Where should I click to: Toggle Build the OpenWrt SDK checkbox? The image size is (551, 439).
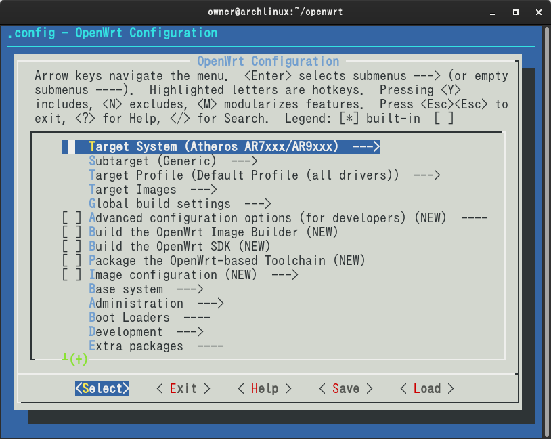(72, 247)
